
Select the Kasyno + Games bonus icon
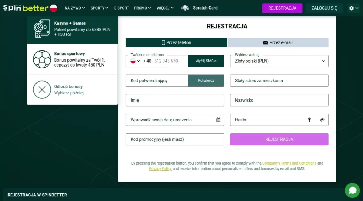42,29
